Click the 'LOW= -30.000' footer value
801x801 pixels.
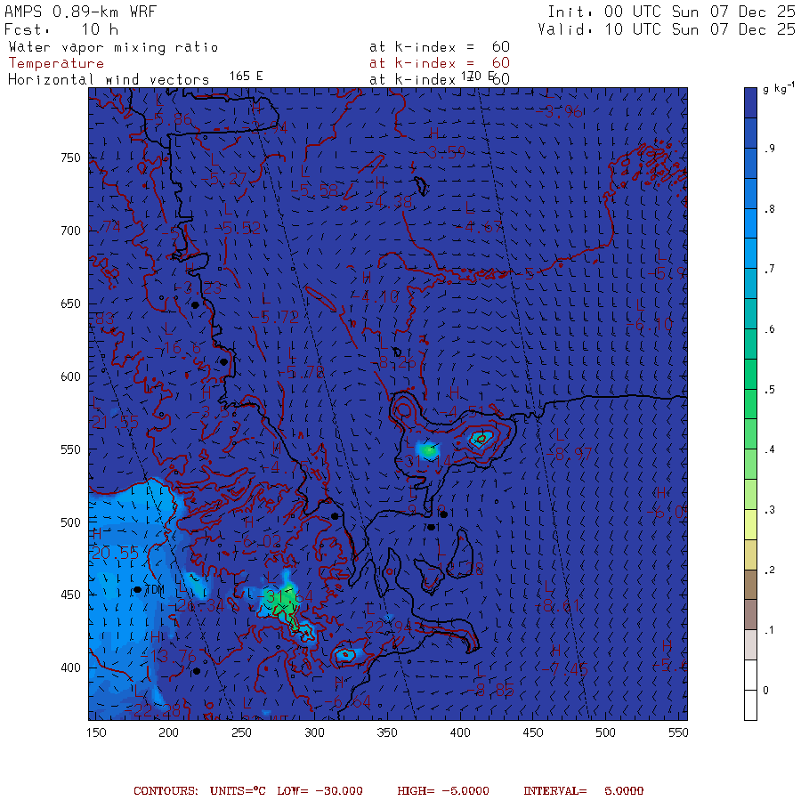click(320, 791)
